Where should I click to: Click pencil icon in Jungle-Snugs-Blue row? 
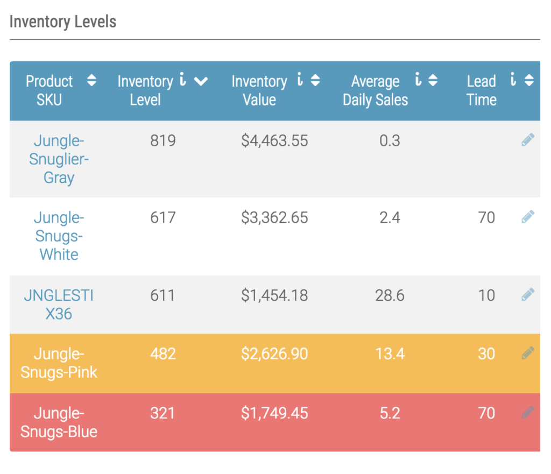528,413
